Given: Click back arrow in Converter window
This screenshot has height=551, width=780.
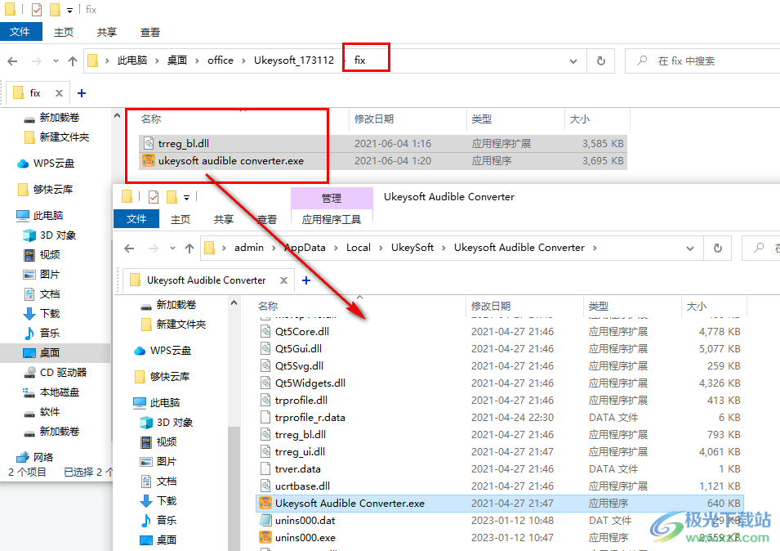Looking at the screenshot, I should [129, 248].
